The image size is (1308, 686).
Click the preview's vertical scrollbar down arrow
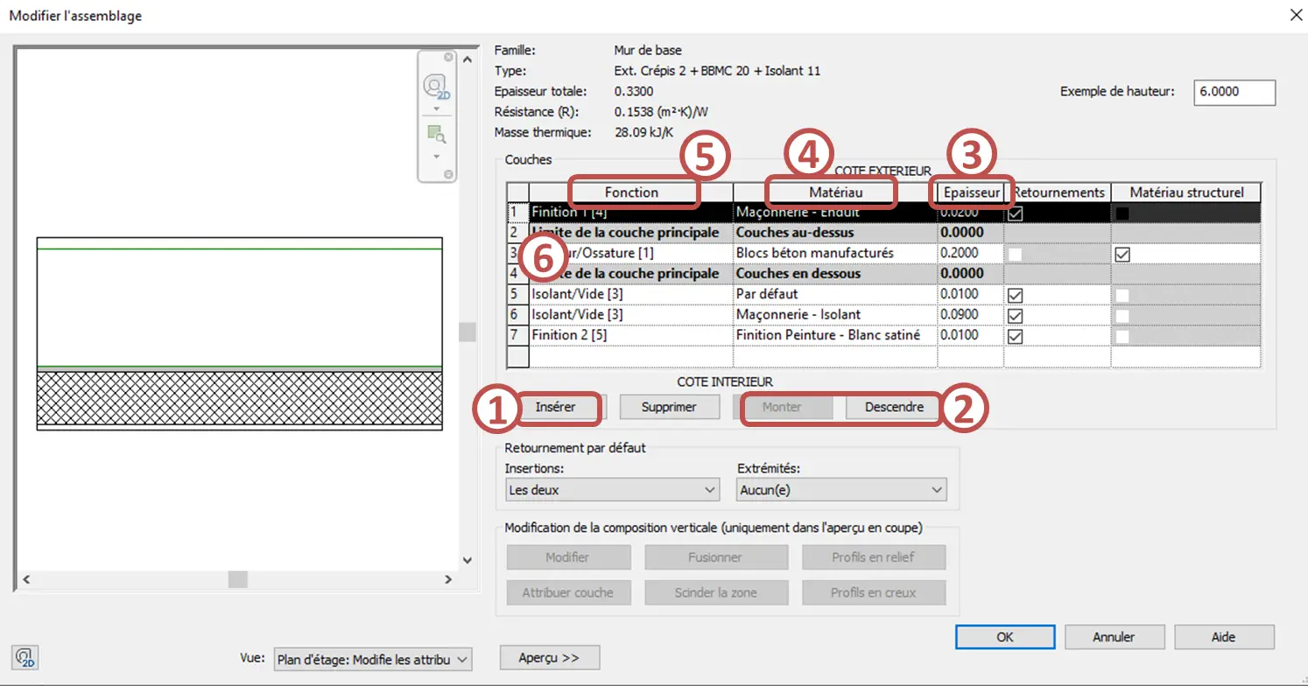[467, 560]
